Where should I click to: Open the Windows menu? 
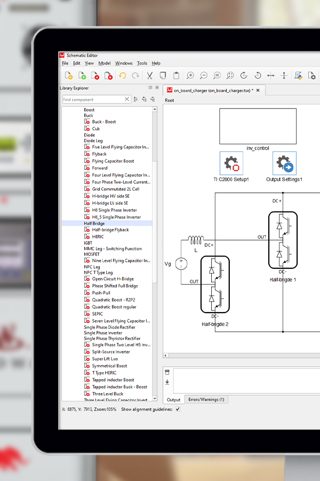coord(124,63)
